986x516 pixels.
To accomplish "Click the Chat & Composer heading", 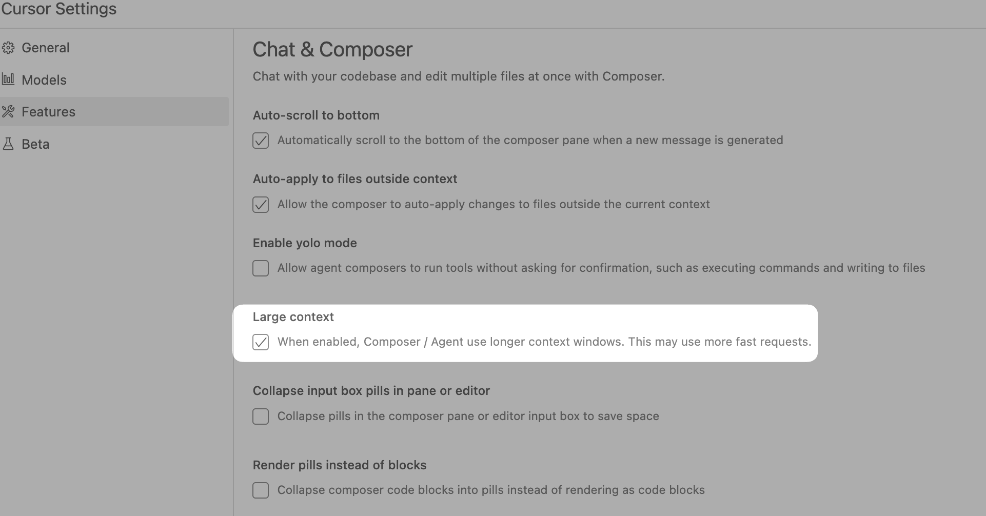I will coord(332,50).
